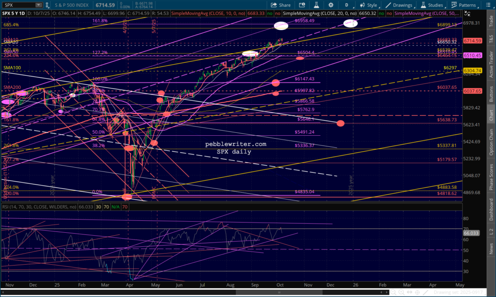The height and width of the screenshot is (297, 496).
Task: Open the Style menu
Action: tap(368, 5)
